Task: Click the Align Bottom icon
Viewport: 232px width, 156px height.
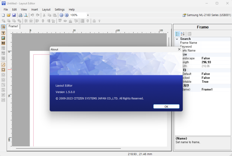Action: coord(71,21)
